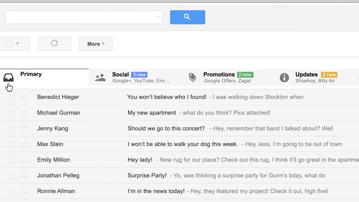The width and height of the screenshot is (359, 202).
Task: Star the Emily Million email
Action: tap(24, 160)
